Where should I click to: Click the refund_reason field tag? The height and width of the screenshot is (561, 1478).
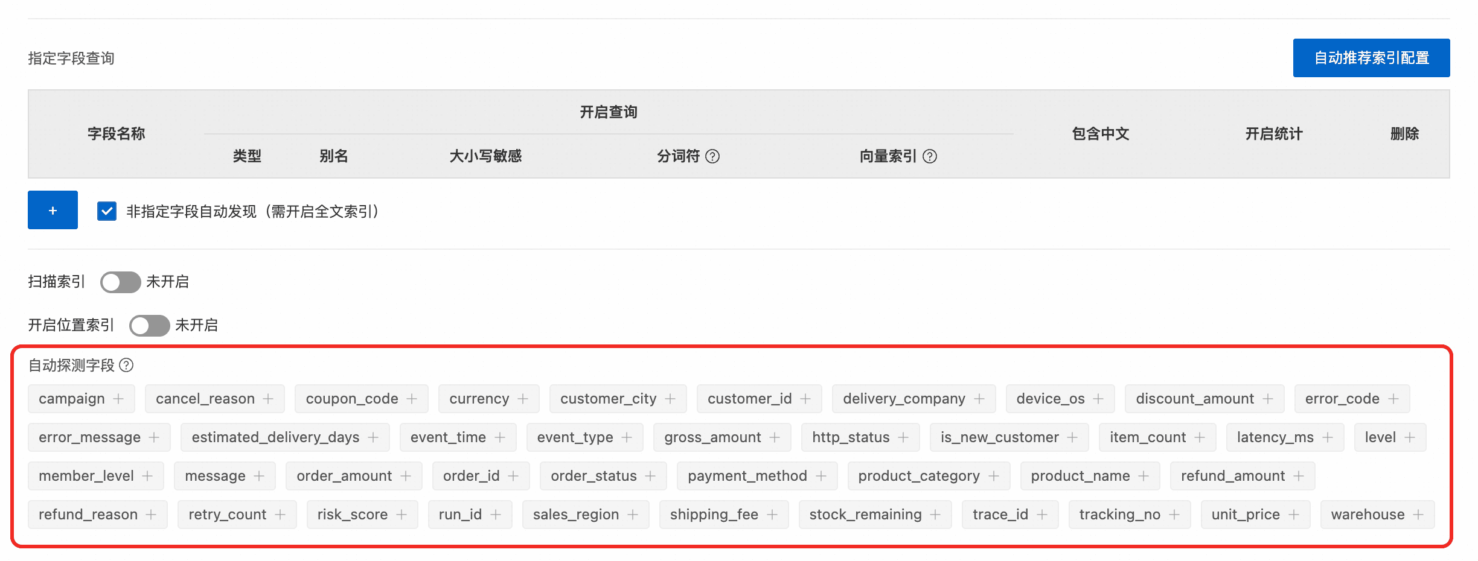(98, 515)
